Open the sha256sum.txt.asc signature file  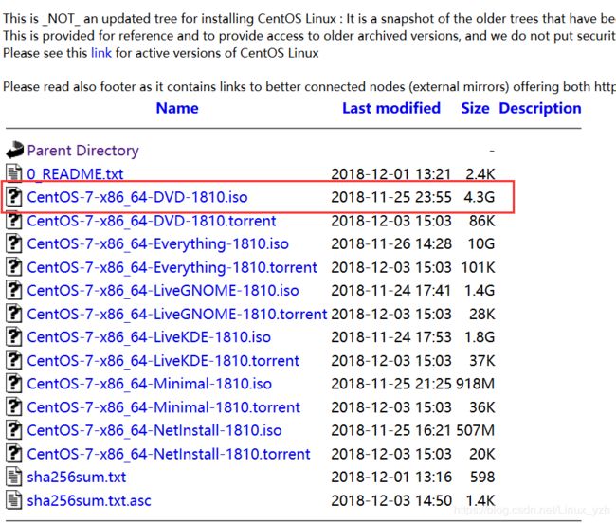click(89, 500)
